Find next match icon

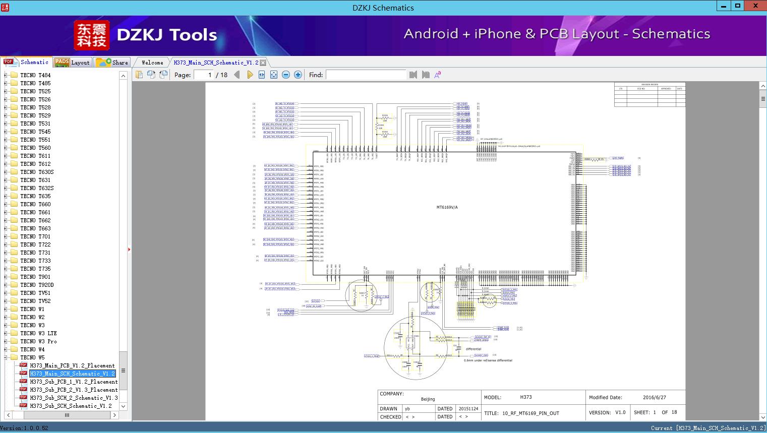tap(426, 75)
